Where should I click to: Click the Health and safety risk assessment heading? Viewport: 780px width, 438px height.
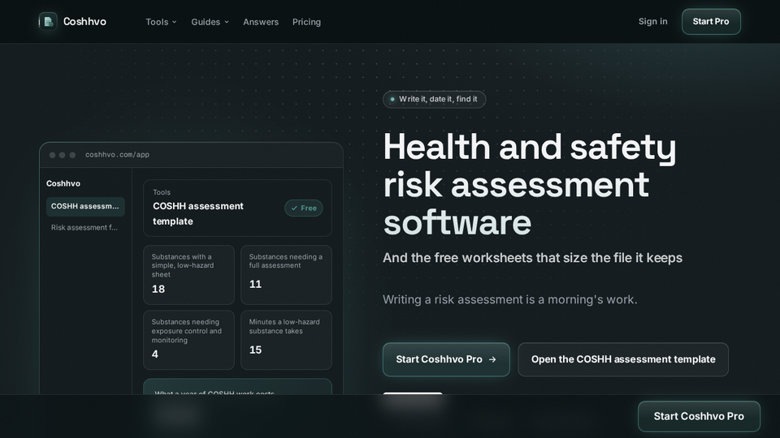[x=530, y=184]
